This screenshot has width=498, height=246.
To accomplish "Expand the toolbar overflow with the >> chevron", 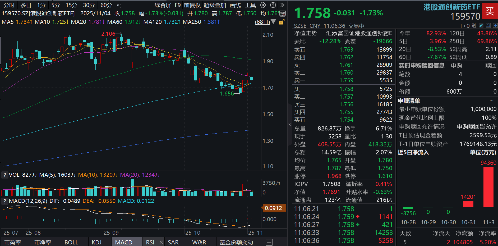I will 283,5.
